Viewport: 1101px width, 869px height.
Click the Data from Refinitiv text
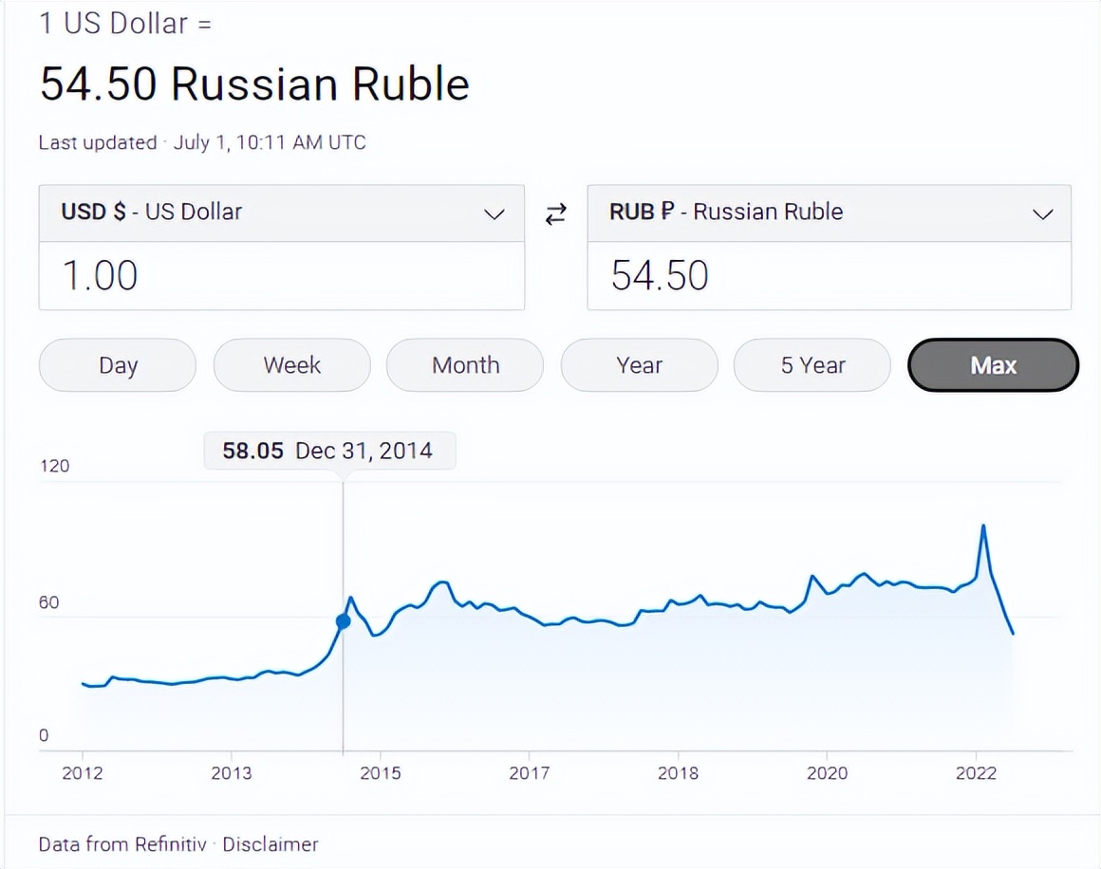click(x=122, y=843)
